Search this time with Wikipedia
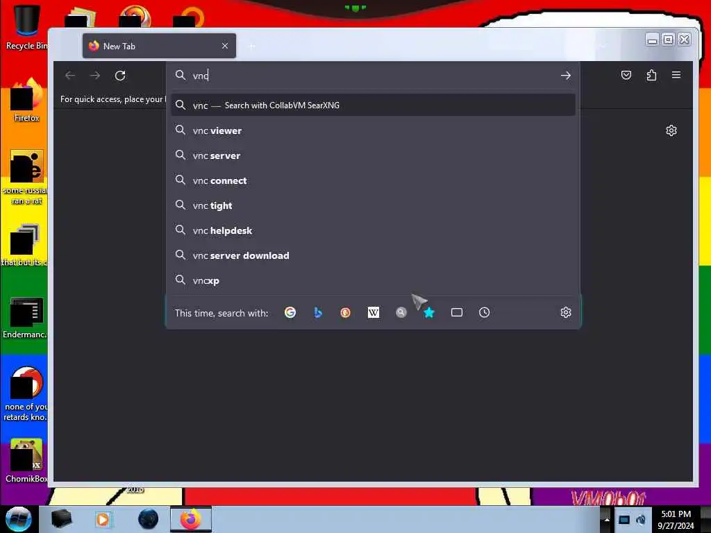The width and height of the screenshot is (711, 533). coord(373,312)
